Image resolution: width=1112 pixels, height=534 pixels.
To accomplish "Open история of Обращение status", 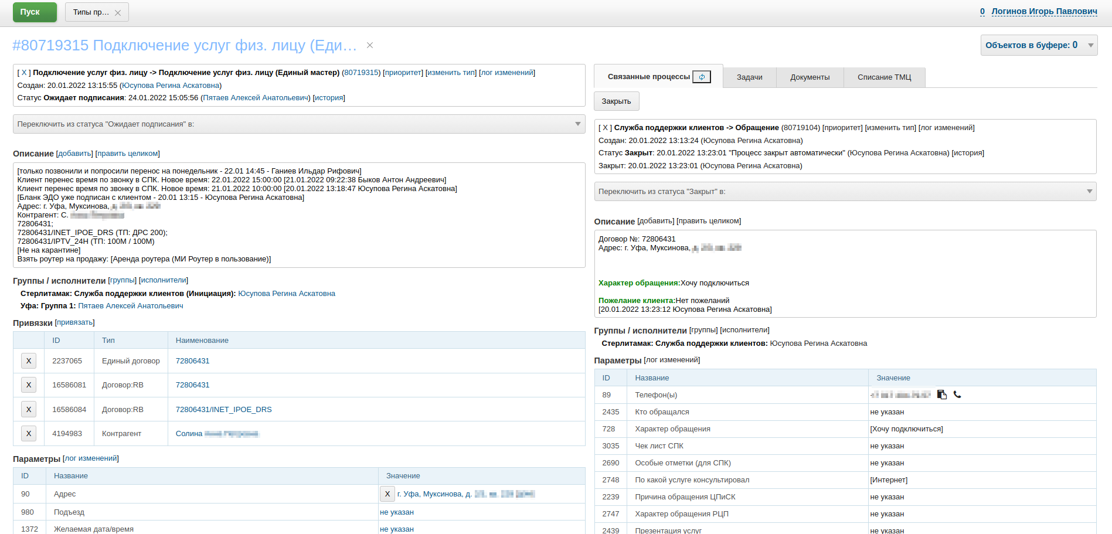I will coord(968,153).
